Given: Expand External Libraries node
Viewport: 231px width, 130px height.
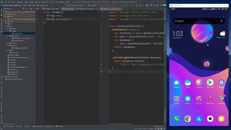Looking at the screenshot, I should [x=4, y=77].
